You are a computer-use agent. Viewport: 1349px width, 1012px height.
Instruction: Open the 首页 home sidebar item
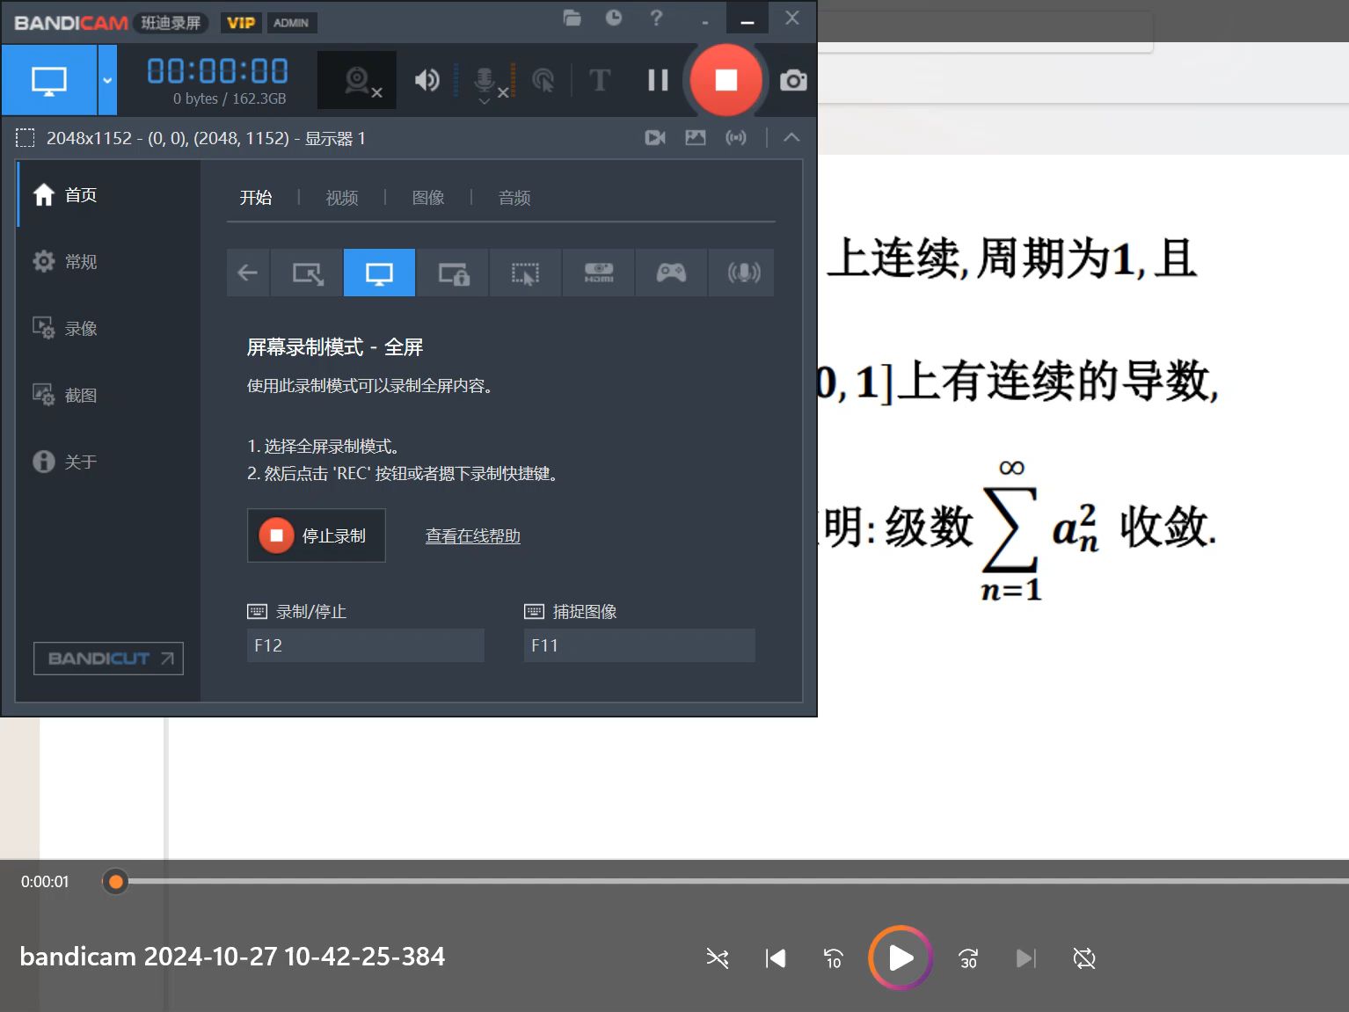107,194
